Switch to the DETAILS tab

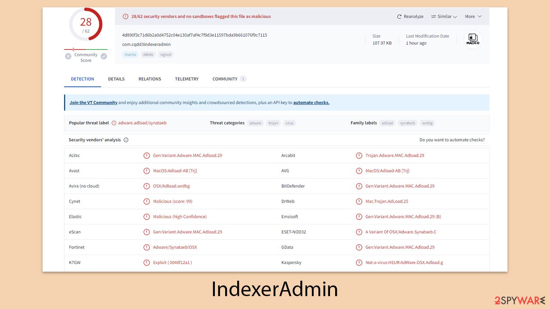coord(116,79)
